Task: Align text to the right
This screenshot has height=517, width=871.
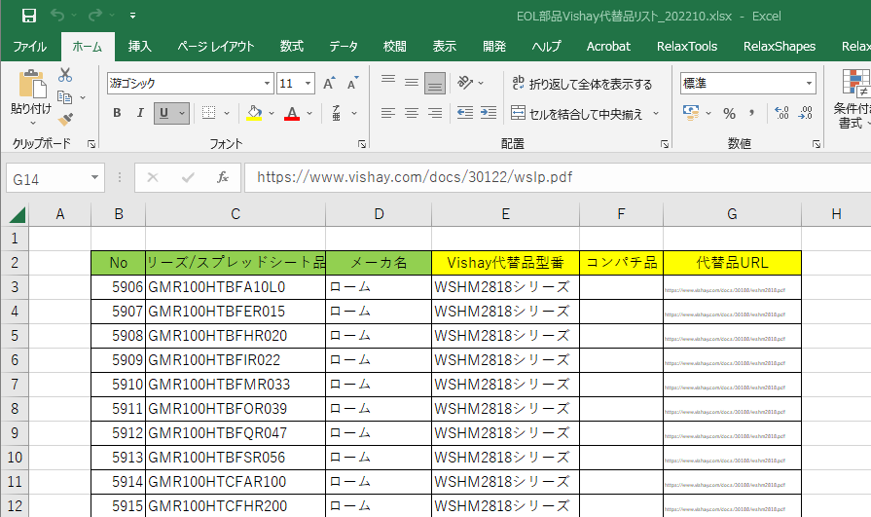Action: (435, 113)
